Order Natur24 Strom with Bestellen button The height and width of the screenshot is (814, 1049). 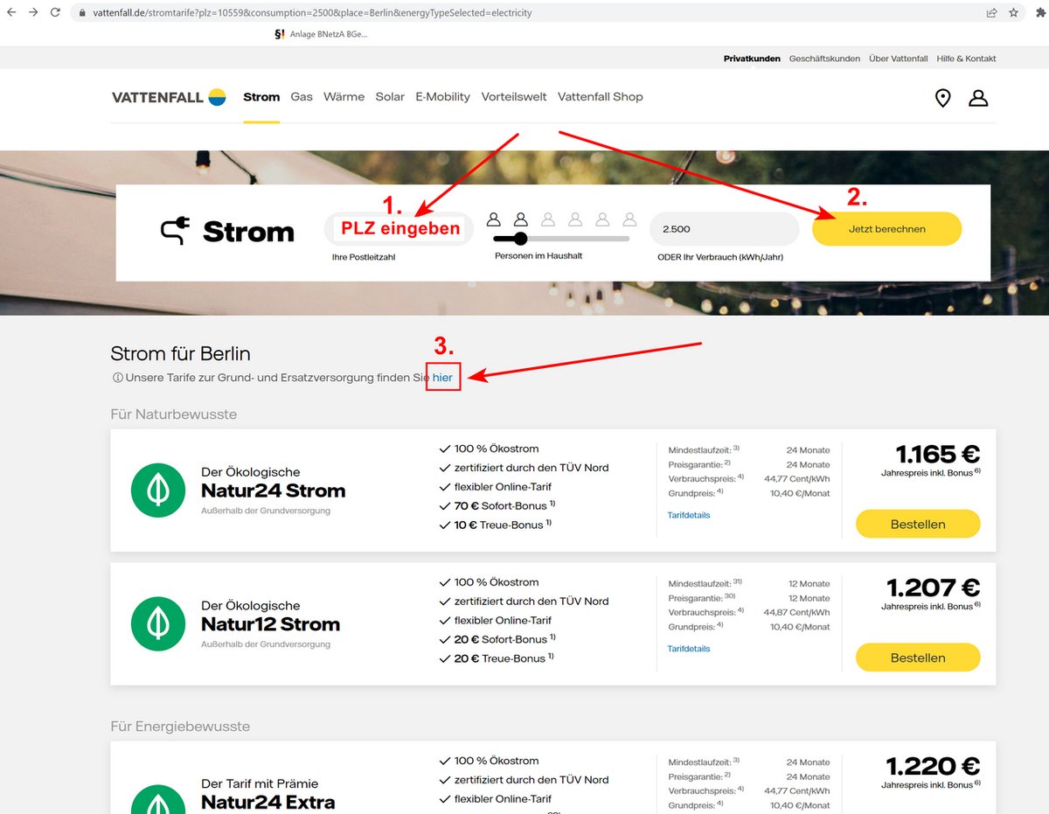tap(918, 525)
